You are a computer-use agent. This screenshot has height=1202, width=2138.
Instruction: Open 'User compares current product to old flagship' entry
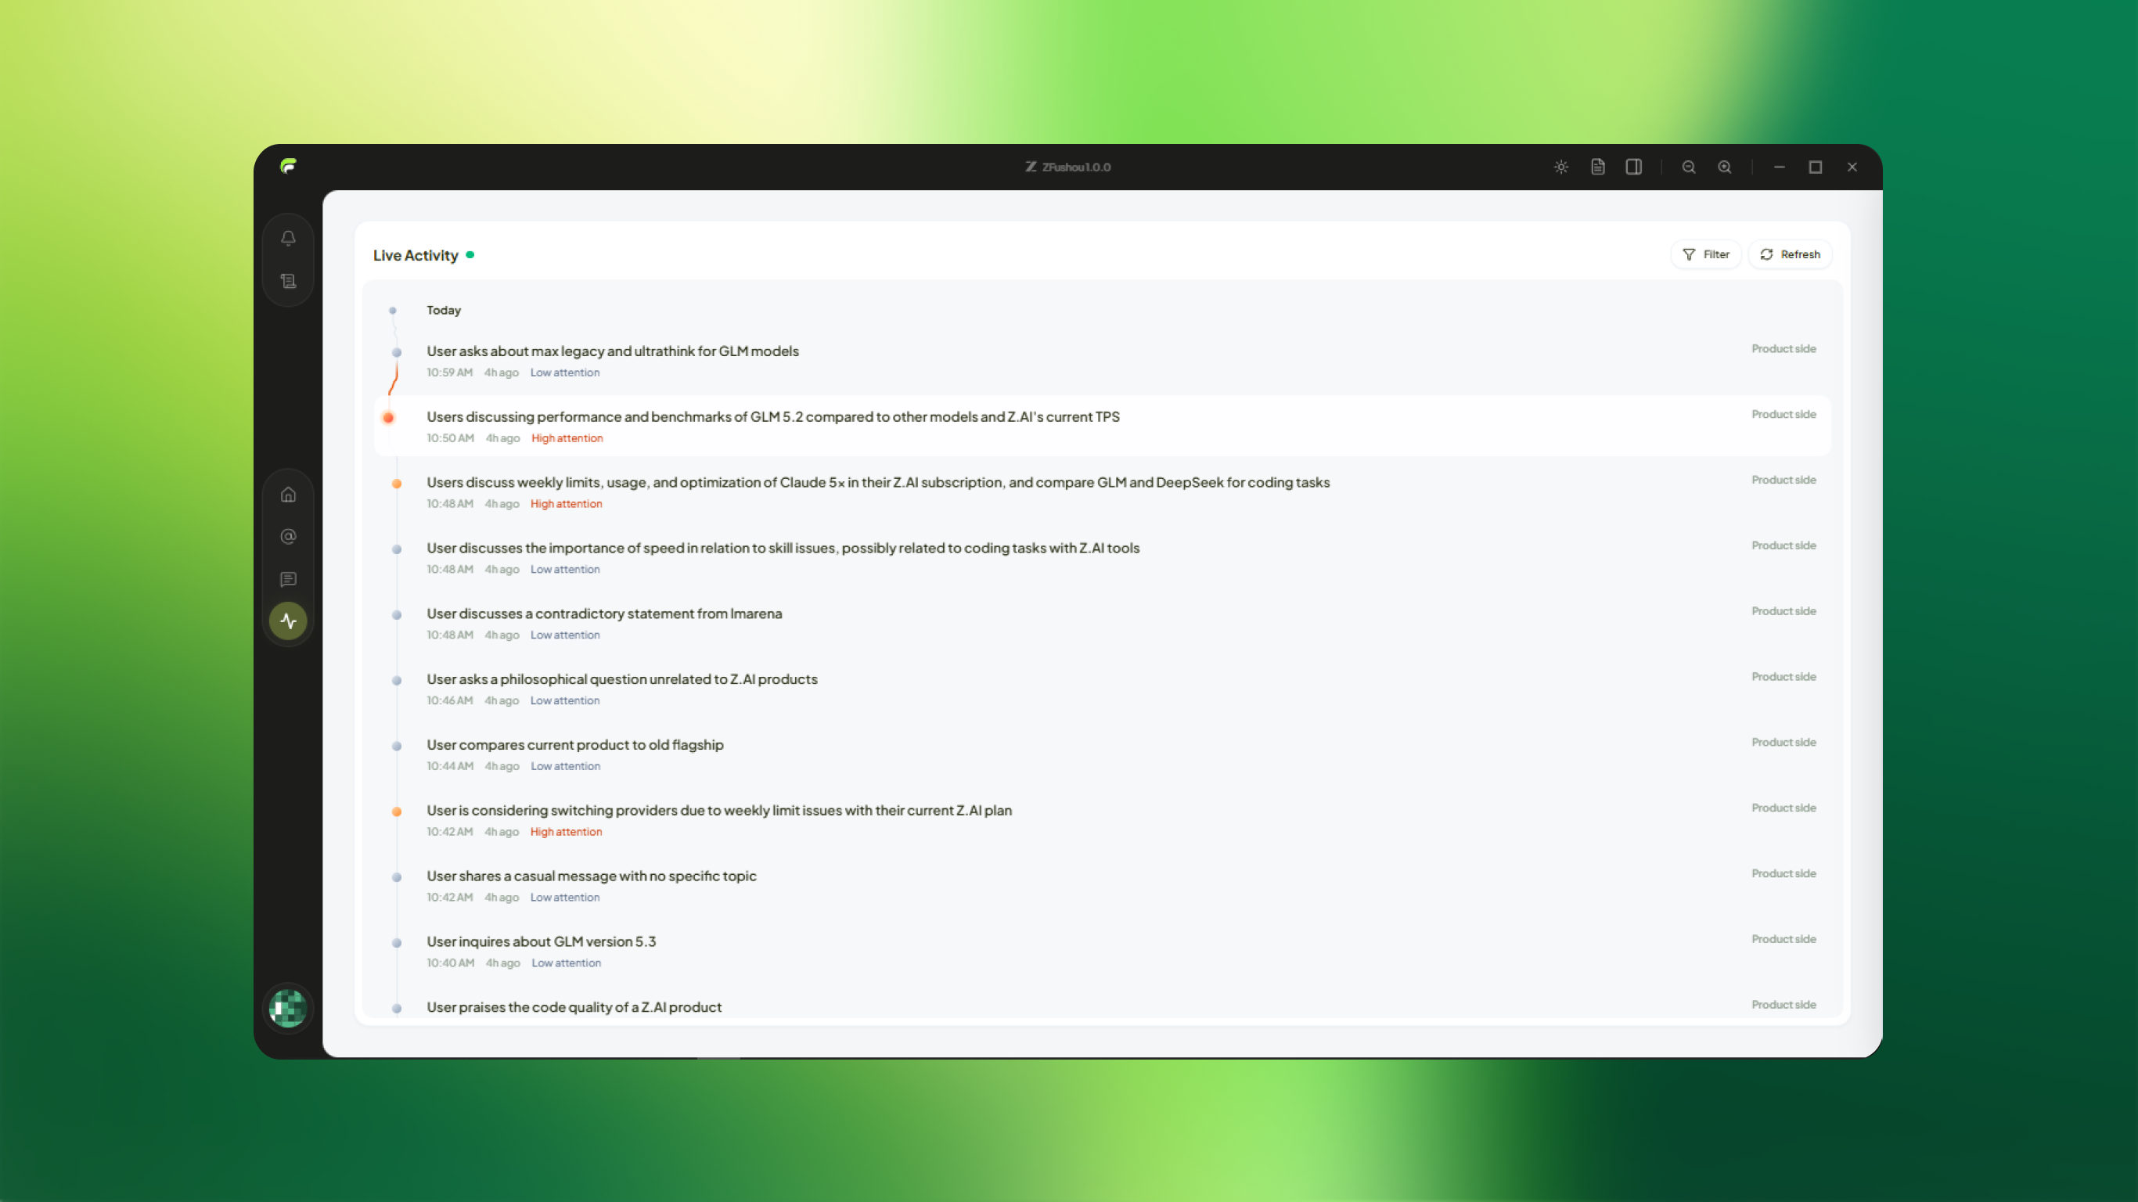click(1102, 754)
